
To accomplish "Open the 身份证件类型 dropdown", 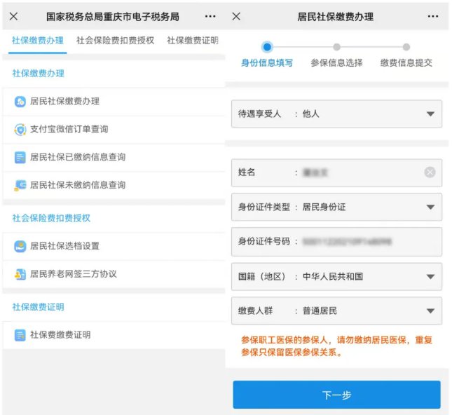I will (x=430, y=207).
